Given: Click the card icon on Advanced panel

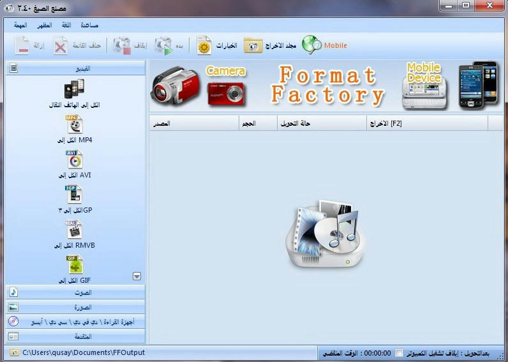Looking at the screenshot, I should pyautogui.click(x=13, y=336).
